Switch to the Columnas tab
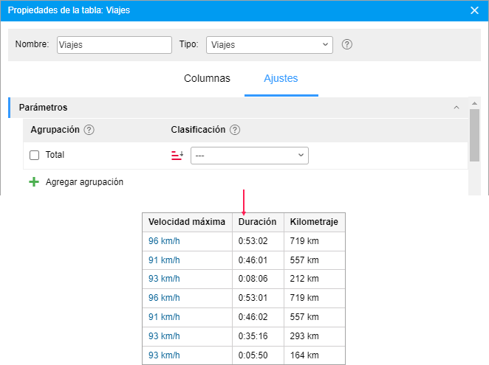Image resolution: width=489 pixels, height=365 pixels. pos(207,78)
